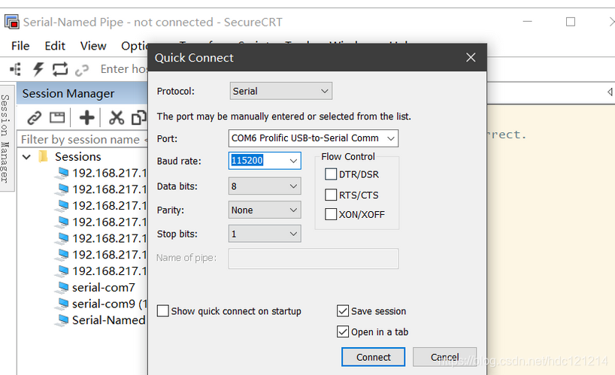Enable RTS/CTS flow control

[x=331, y=195]
